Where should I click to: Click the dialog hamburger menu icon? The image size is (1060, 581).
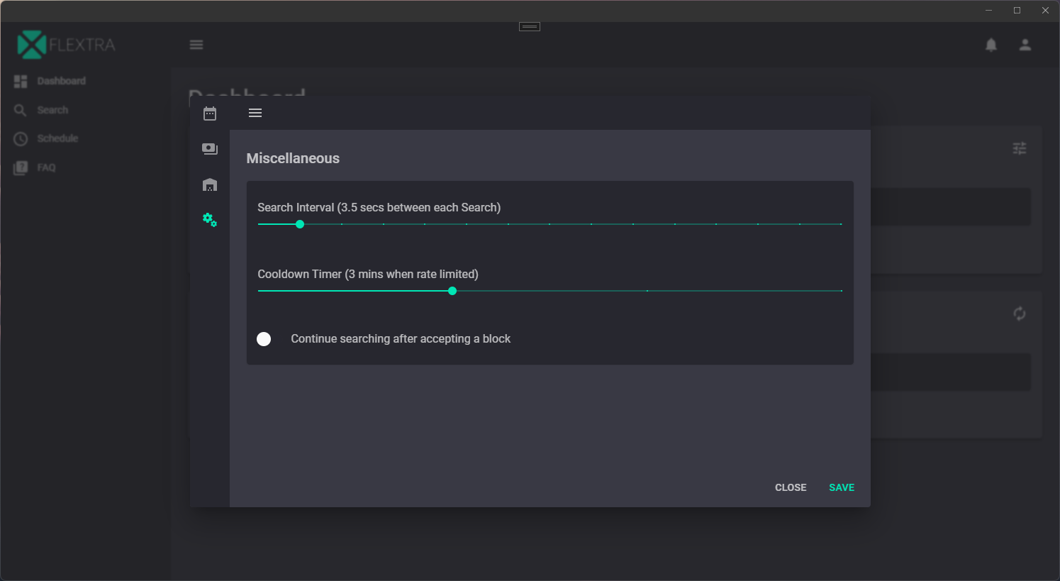coord(255,113)
